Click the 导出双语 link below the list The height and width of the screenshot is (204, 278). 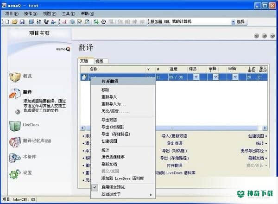pos(175,143)
